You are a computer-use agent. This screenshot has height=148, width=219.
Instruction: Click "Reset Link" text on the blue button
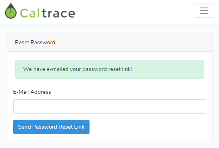coord(71,127)
